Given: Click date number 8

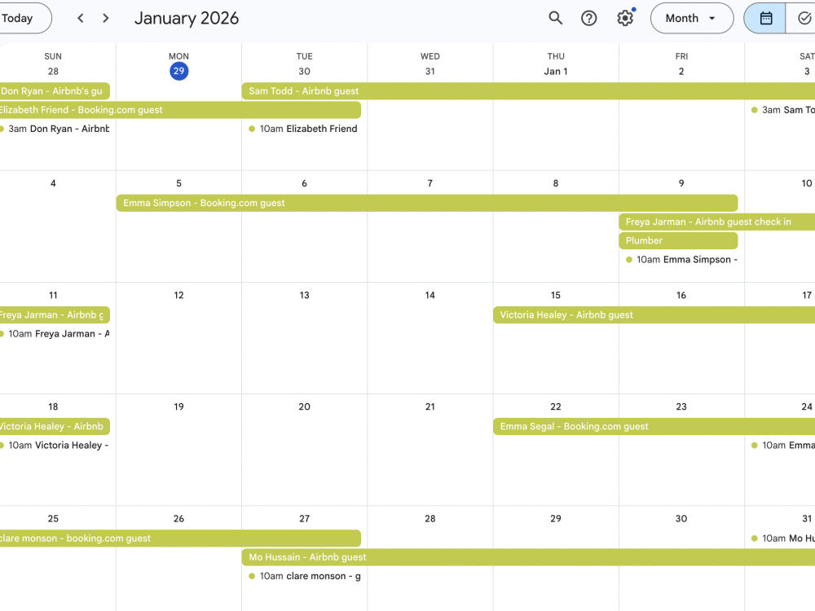Looking at the screenshot, I should 556,183.
